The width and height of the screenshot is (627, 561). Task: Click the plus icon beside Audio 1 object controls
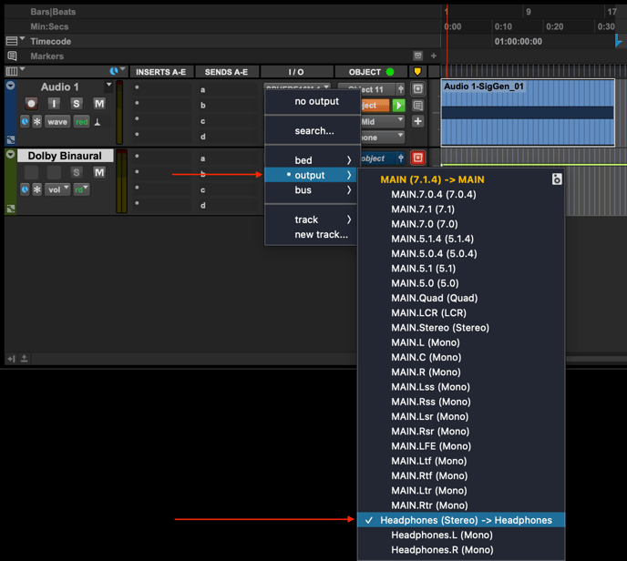[417, 121]
